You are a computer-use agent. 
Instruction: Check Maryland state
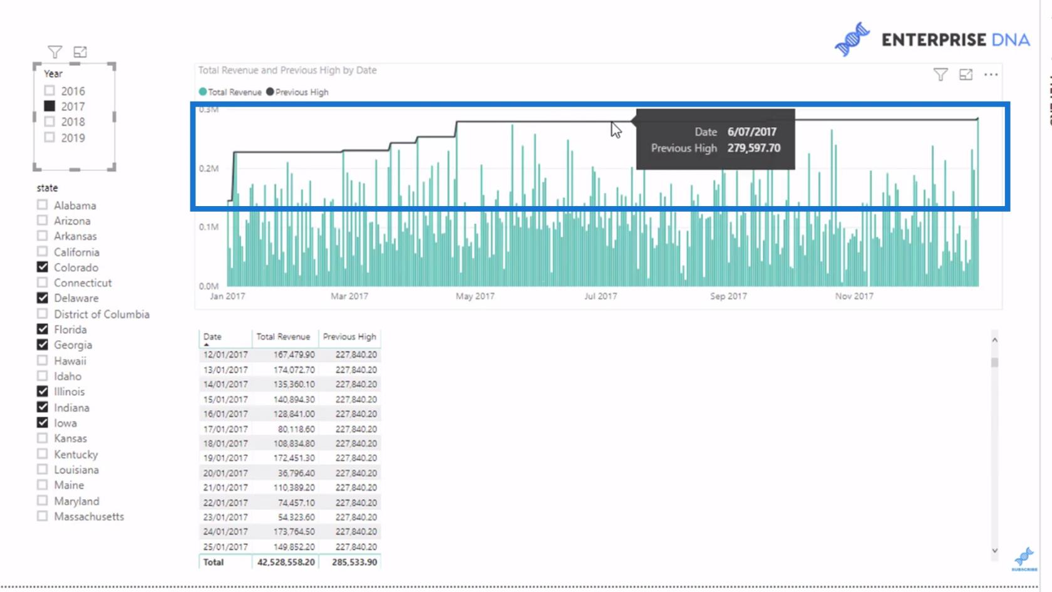click(42, 501)
